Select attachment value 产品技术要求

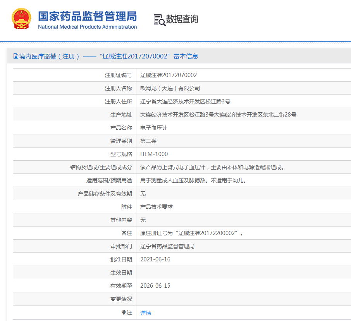[x=157, y=207]
